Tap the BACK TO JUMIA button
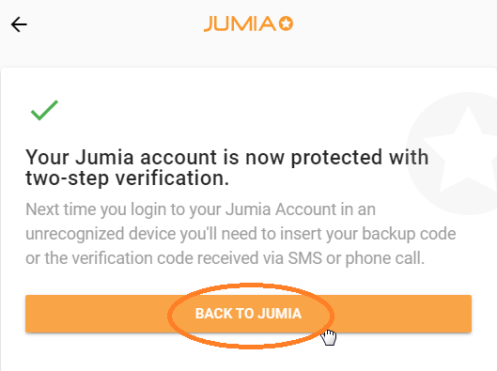The image size is (497, 371). tap(248, 314)
